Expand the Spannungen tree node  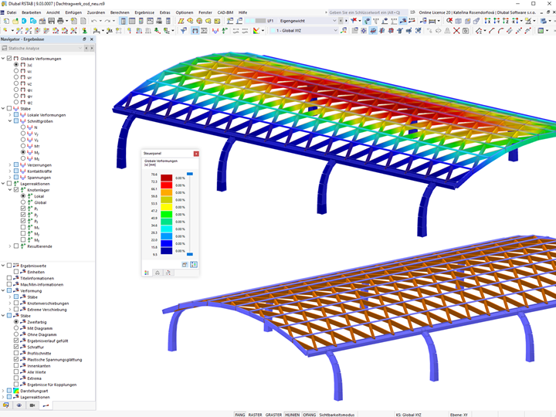click(x=10, y=178)
